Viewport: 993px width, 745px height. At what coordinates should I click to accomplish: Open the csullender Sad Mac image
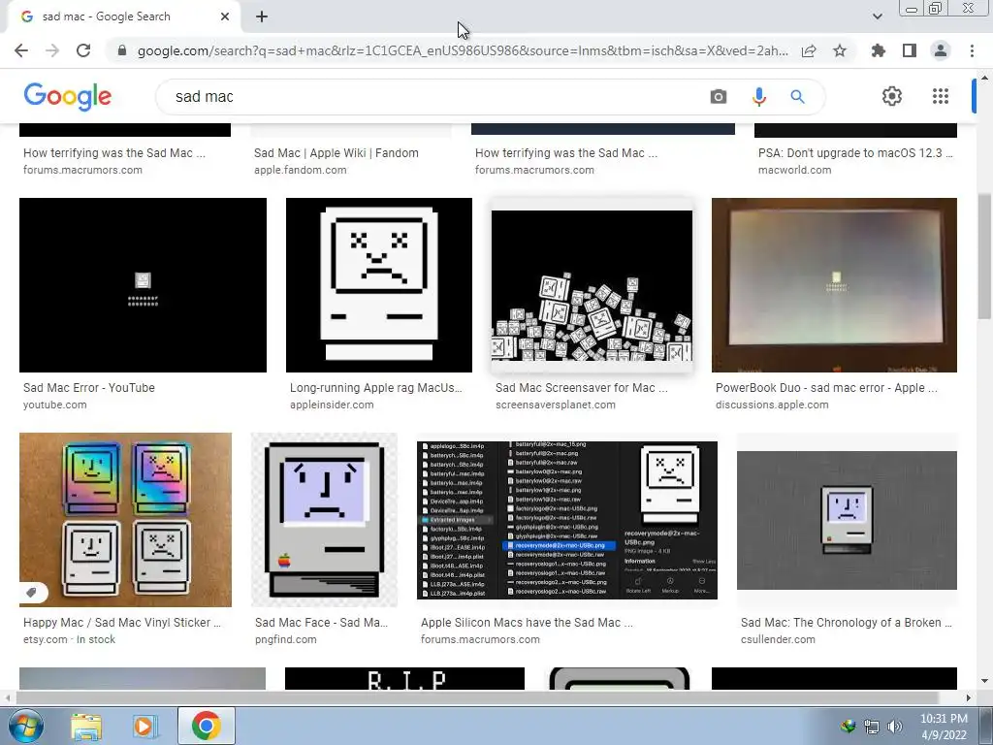click(847, 520)
